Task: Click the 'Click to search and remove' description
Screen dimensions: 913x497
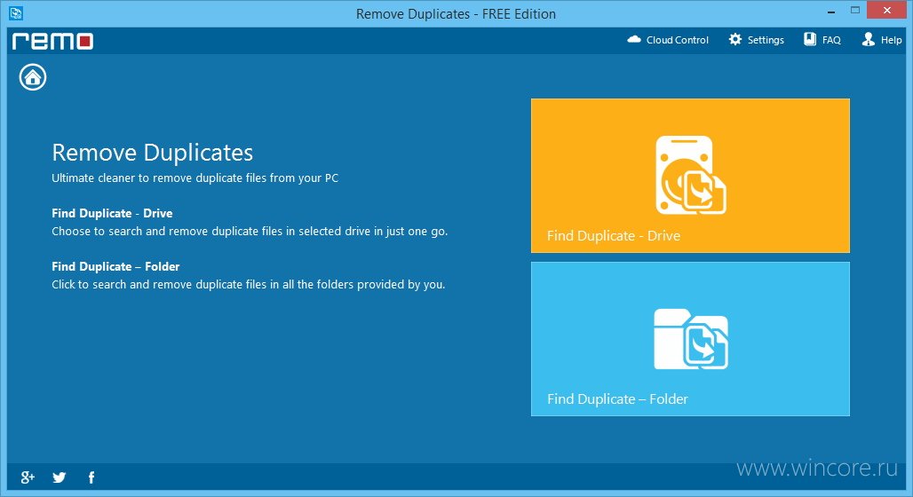Action: (248, 285)
